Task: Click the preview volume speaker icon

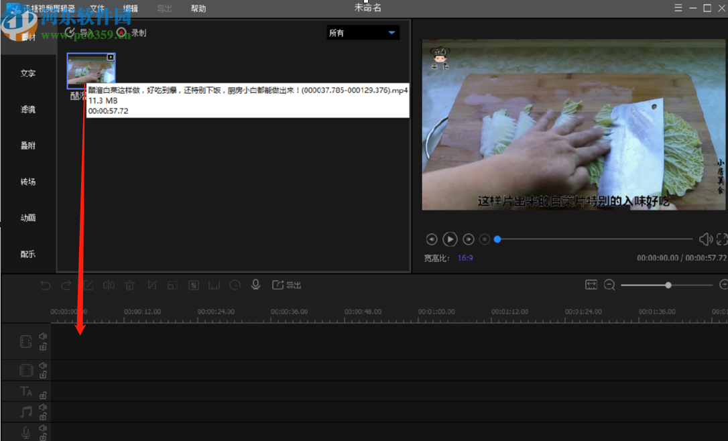Action: (706, 239)
